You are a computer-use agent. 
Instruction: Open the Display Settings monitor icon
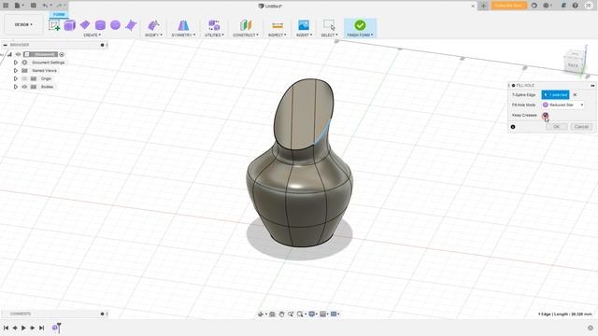(x=311, y=314)
